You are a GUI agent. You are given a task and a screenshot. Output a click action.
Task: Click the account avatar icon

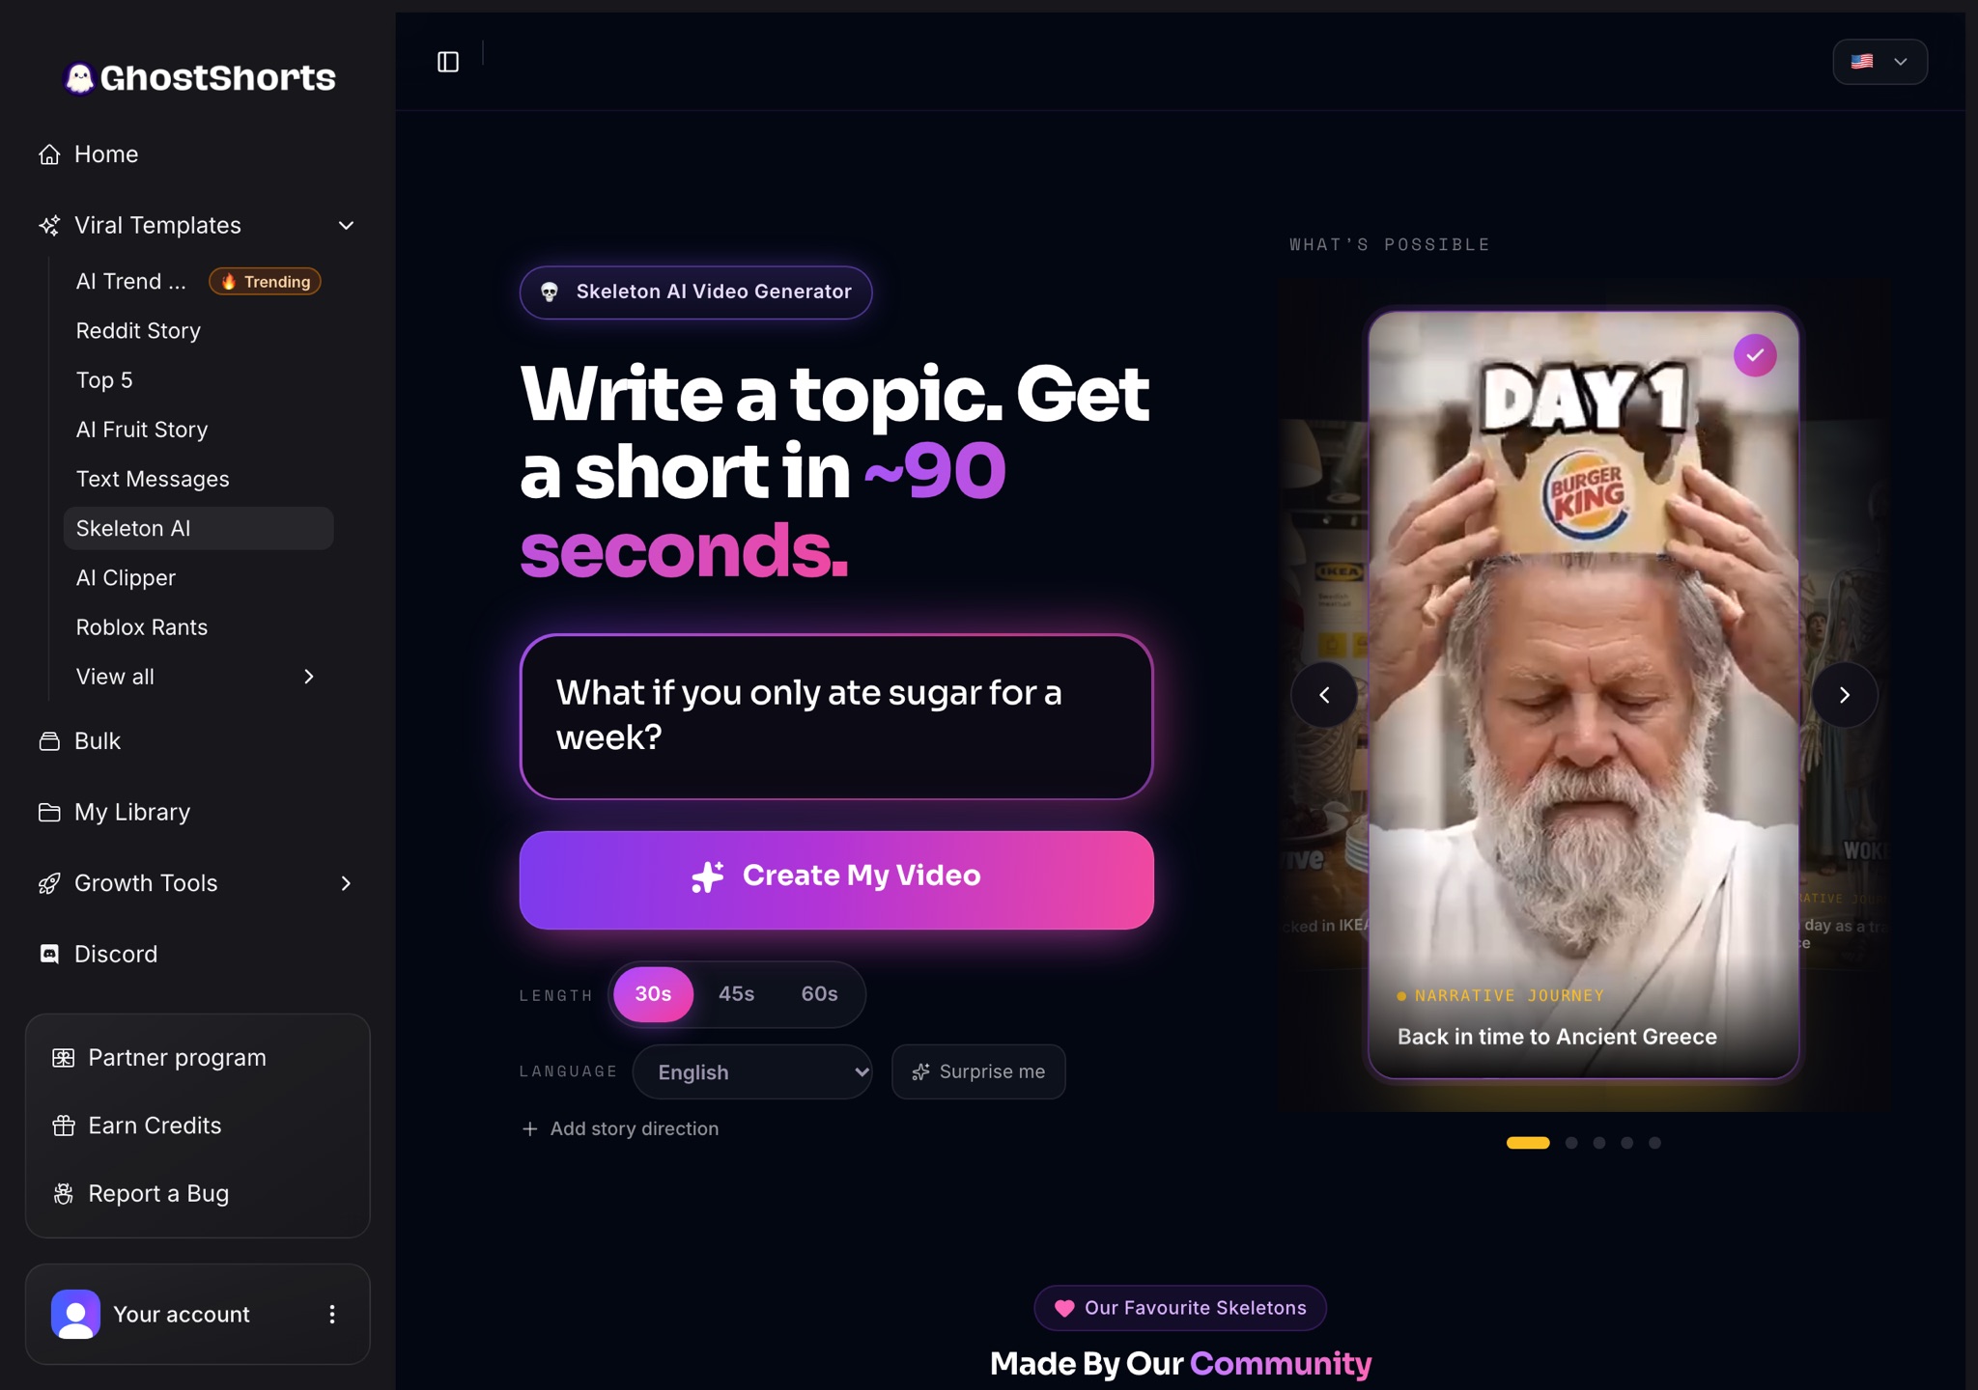pyautogui.click(x=75, y=1315)
